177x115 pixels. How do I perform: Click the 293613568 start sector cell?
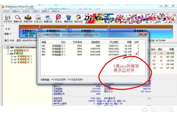pos(95,52)
